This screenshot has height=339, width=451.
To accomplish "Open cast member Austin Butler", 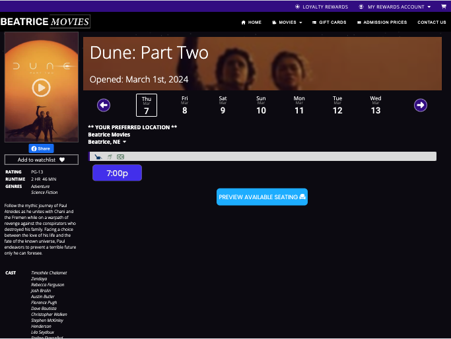I will 42,297.
